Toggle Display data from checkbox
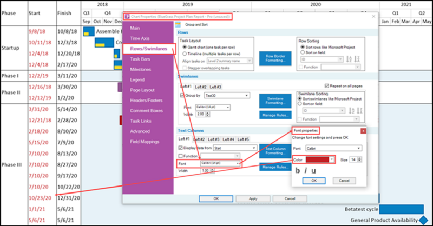This screenshot has width=433, height=226. [x=181, y=148]
